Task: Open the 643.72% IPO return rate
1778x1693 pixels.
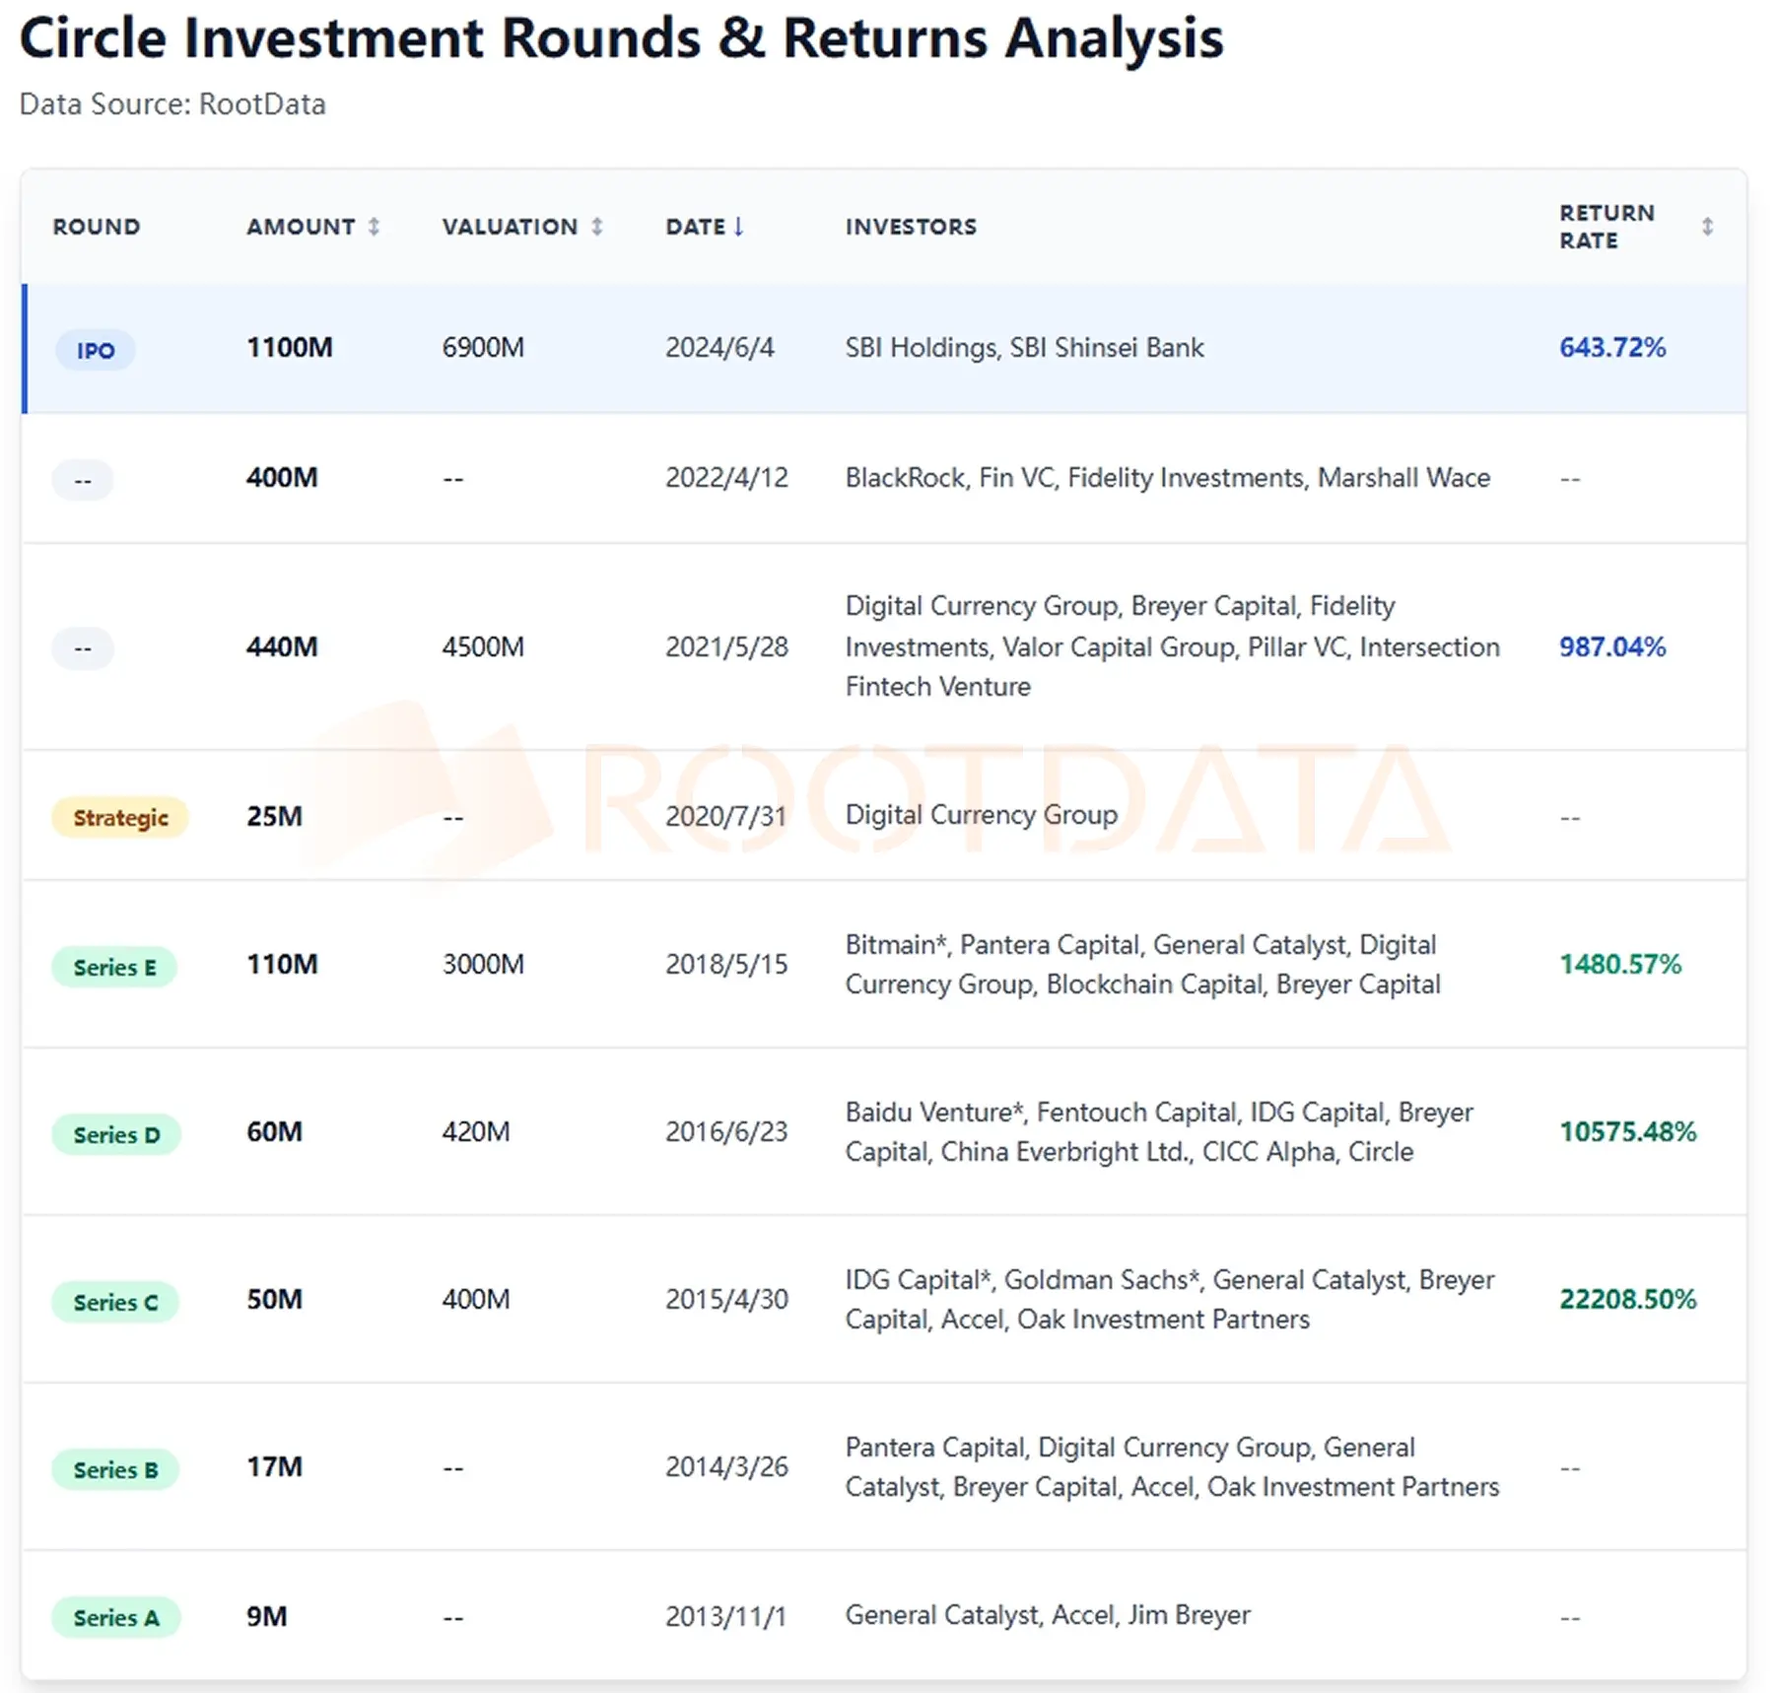Action: pos(1611,347)
